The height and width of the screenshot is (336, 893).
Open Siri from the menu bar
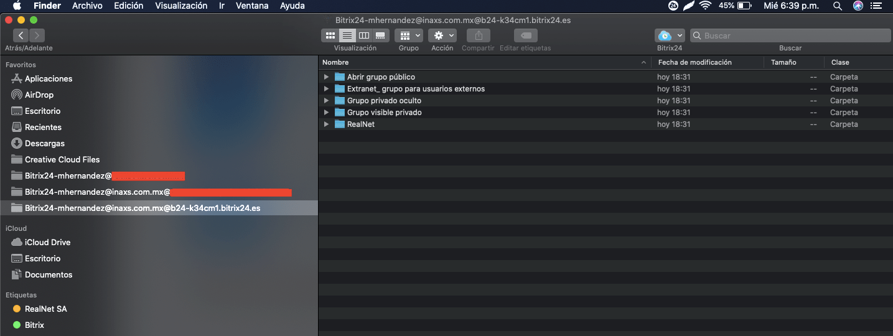858,6
